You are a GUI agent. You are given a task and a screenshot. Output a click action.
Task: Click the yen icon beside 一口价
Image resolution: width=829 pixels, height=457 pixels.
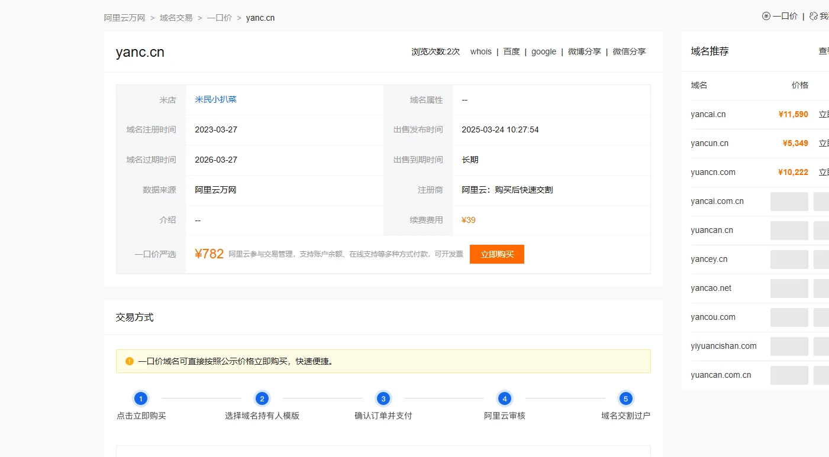766,17
